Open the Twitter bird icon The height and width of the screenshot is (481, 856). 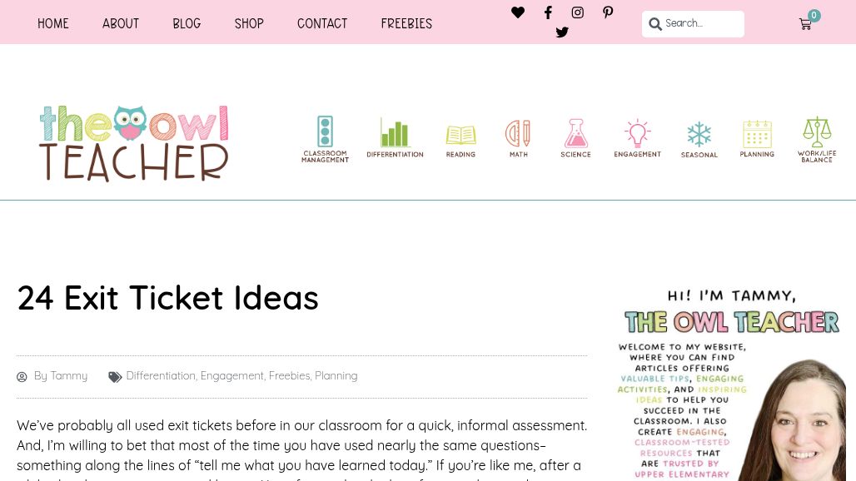coord(562,32)
